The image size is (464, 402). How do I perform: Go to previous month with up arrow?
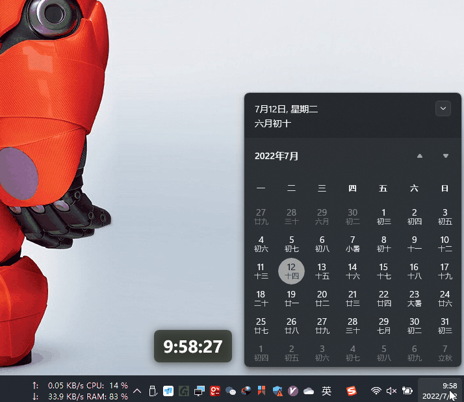tap(420, 156)
